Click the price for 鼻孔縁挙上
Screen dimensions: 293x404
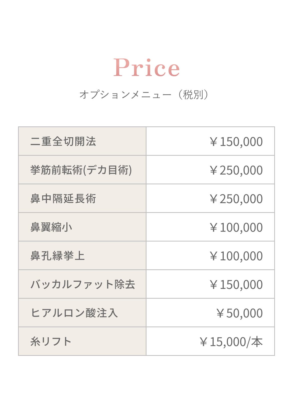pyautogui.click(x=236, y=256)
